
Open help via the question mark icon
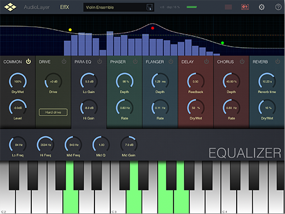[278, 7]
